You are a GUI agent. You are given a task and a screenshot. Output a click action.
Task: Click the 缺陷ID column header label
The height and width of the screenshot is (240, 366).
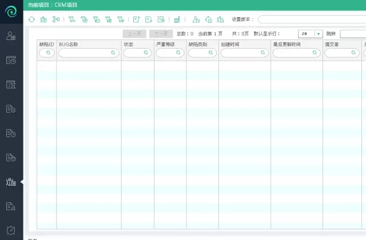click(x=46, y=45)
